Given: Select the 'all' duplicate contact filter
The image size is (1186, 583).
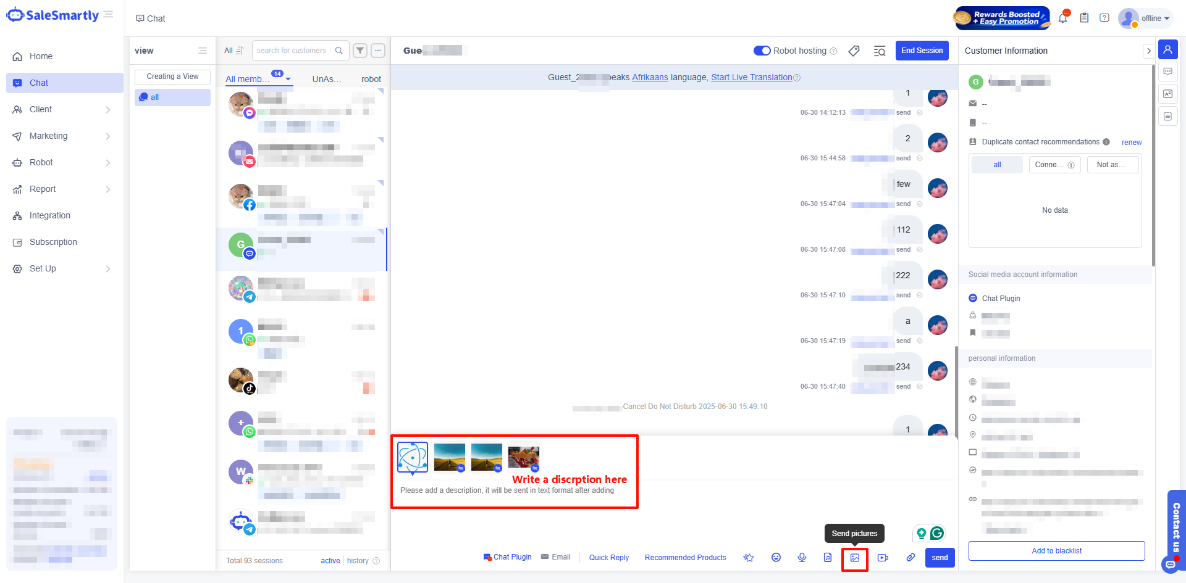Looking at the screenshot, I should pyautogui.click(x=997, y=165).
